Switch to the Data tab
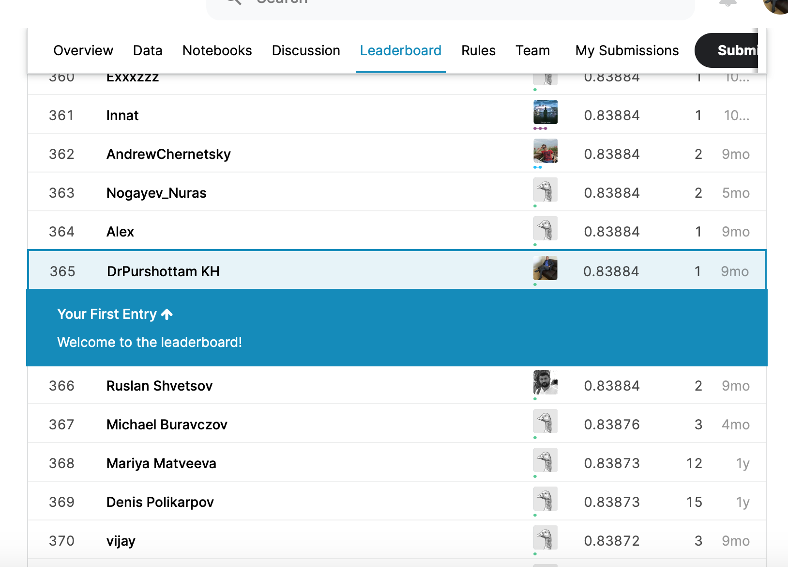 click(x=148, y=50)
